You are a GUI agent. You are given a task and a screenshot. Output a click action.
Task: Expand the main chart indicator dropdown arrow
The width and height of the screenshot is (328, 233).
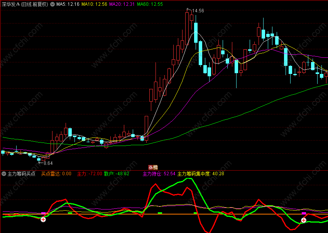pyautogui.click(x=53, y=4)
